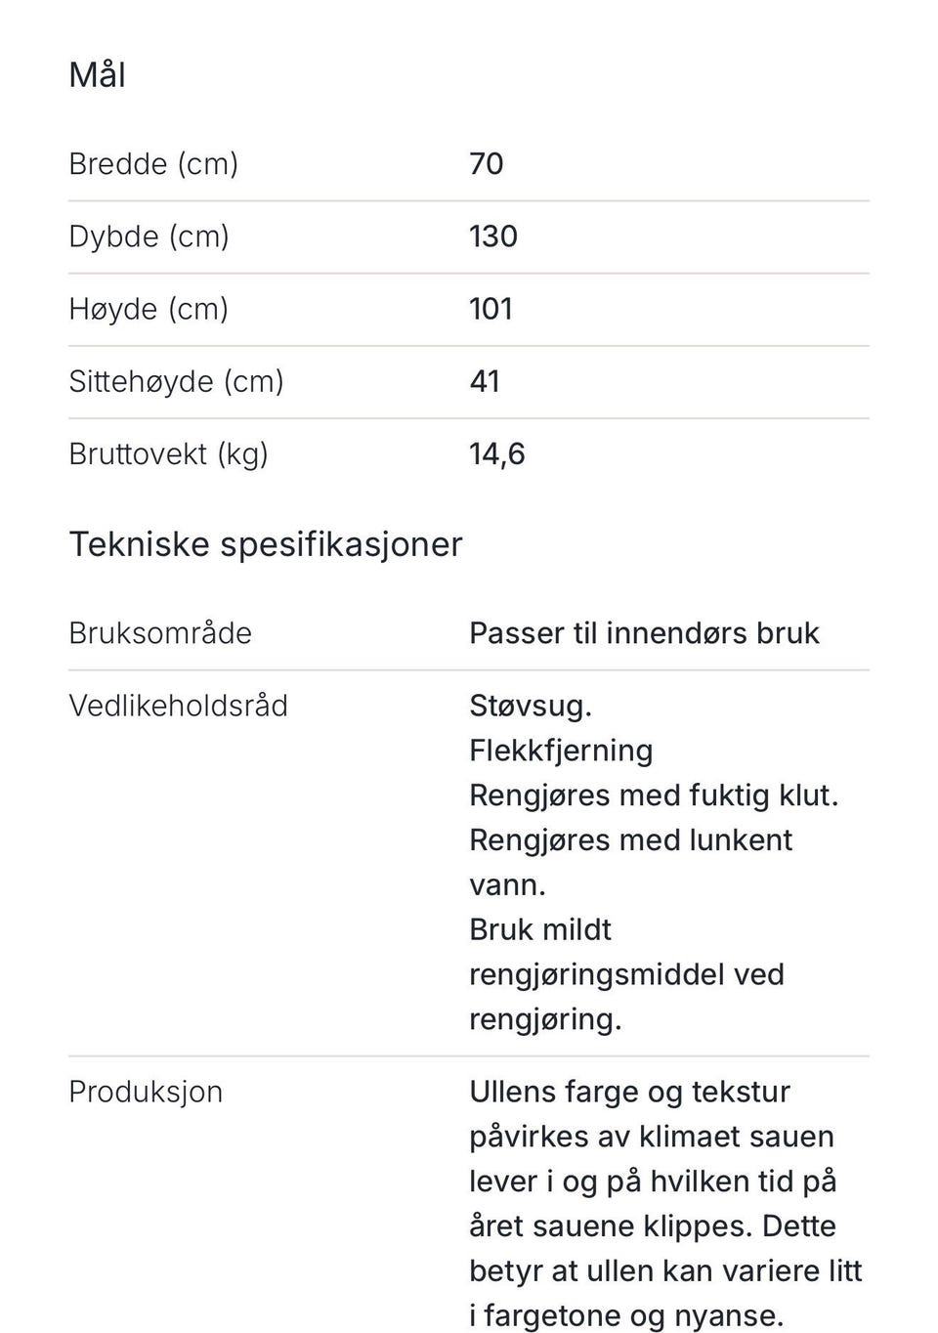The height and width of the screenshot is (1333, 938).
Task: Click the Sittehøyde (cm) label
Action: tap(176, 381)
